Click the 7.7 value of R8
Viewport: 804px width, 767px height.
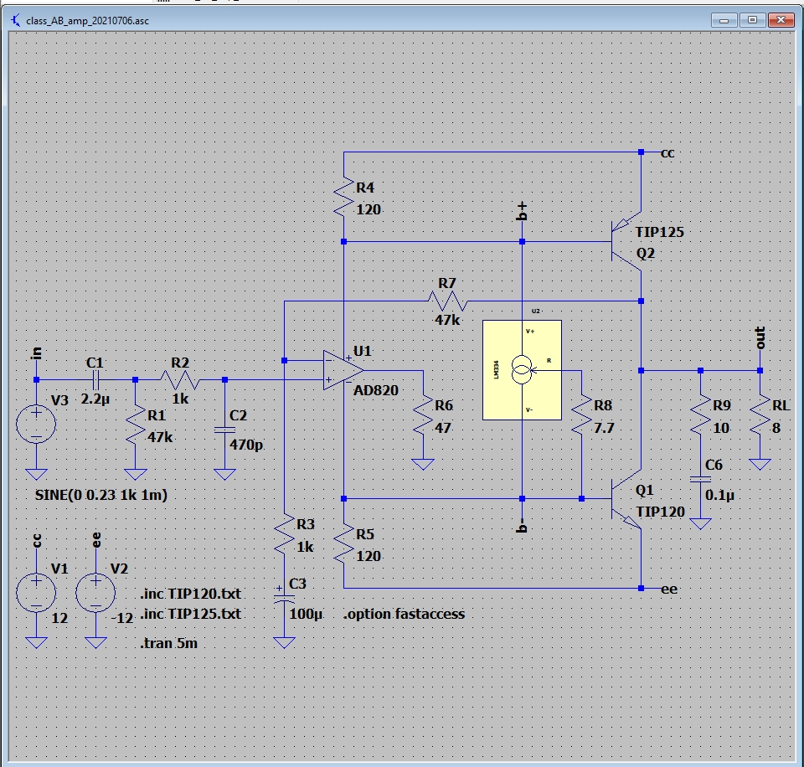(604, 428)
